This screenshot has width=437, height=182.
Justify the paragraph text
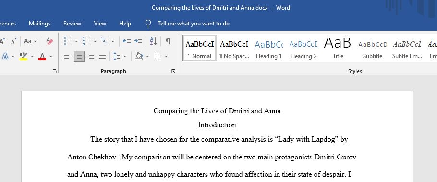[102, 56]
